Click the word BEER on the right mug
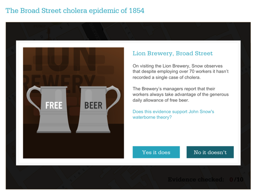The width and height of the screenshot is (256, 195). [x=93, y=105]
